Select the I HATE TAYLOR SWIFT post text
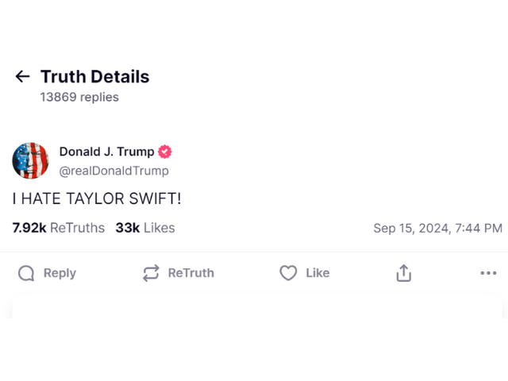 97,198
